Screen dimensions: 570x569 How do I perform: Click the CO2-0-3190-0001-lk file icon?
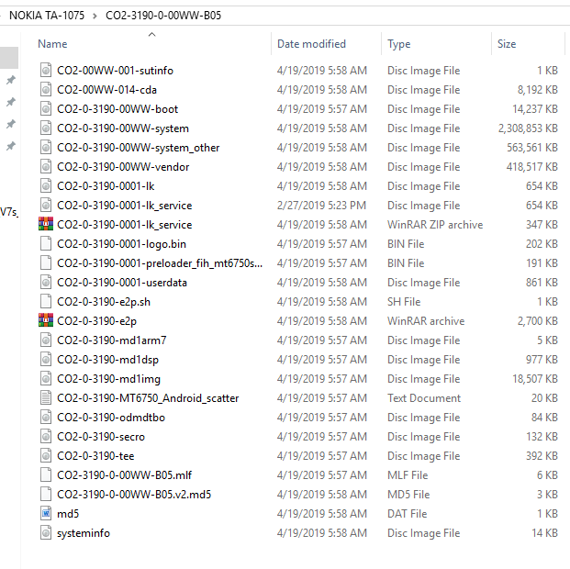click(x=46, y=185)
